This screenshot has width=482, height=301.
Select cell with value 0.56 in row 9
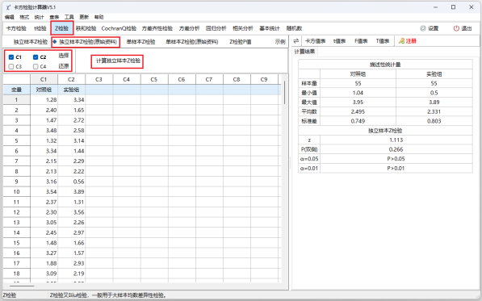(72, 182)
